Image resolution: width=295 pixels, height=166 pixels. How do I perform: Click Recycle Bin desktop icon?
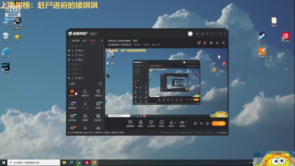click(6, 37)
